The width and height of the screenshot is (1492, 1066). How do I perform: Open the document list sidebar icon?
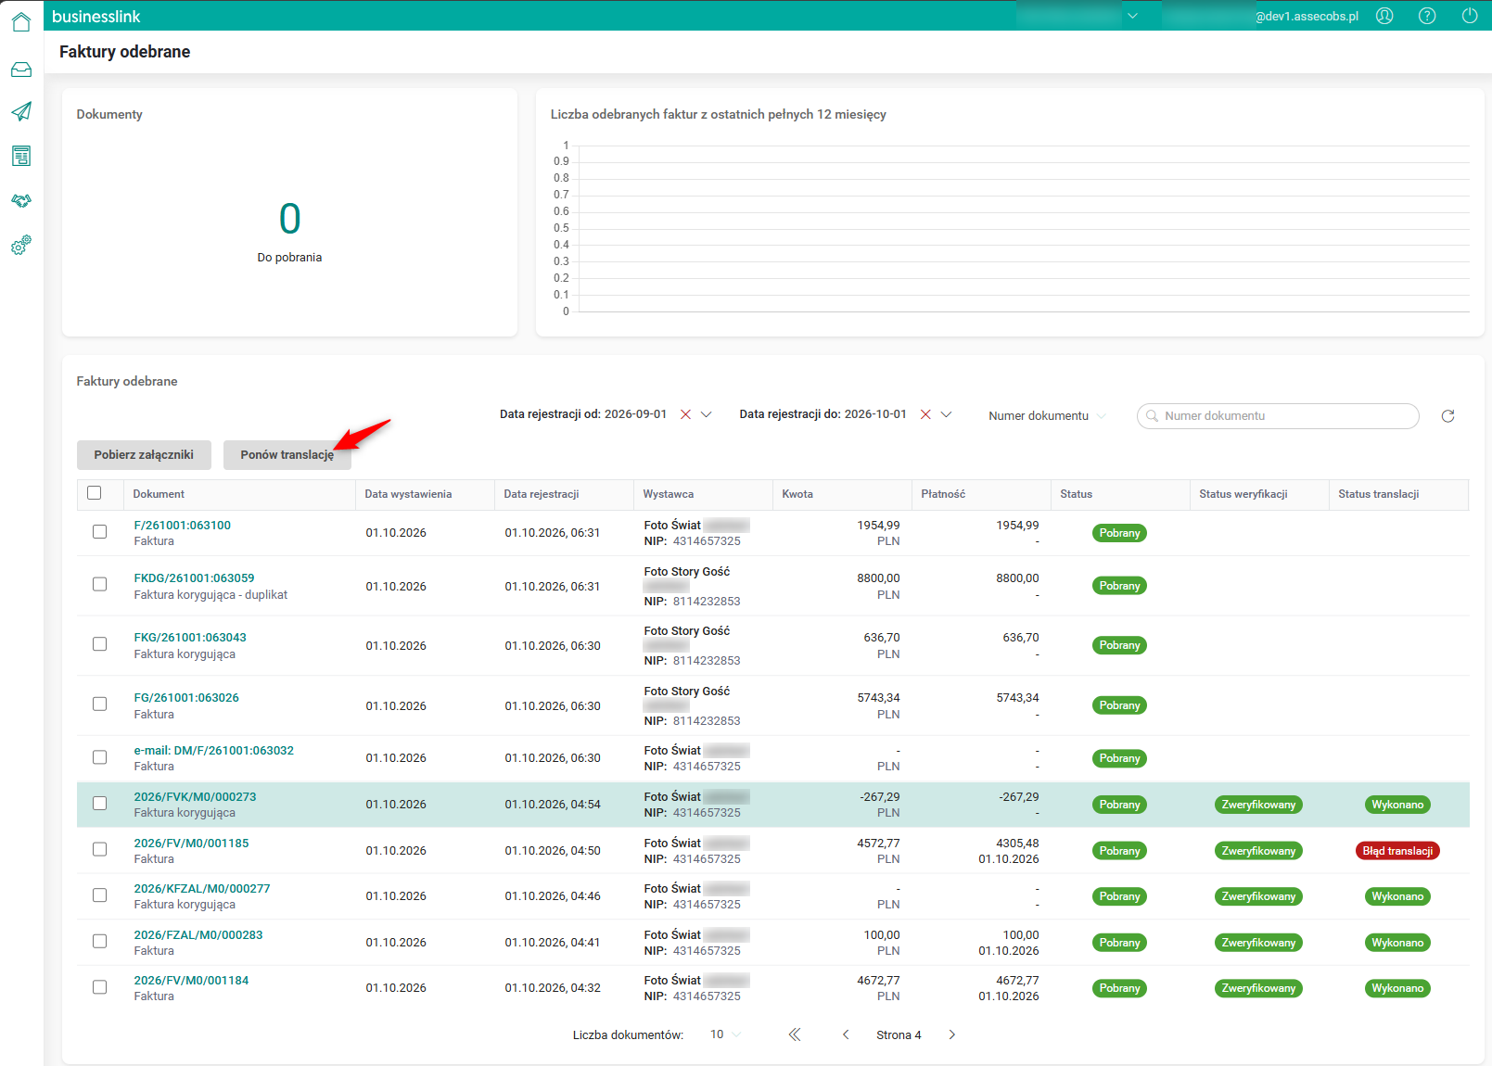point(21,156)
